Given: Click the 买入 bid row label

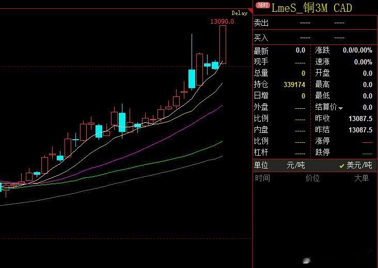Looking at the screenshot, I should point(261,38).
